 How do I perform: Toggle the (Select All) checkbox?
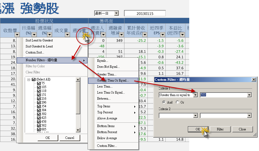(34, 80)
